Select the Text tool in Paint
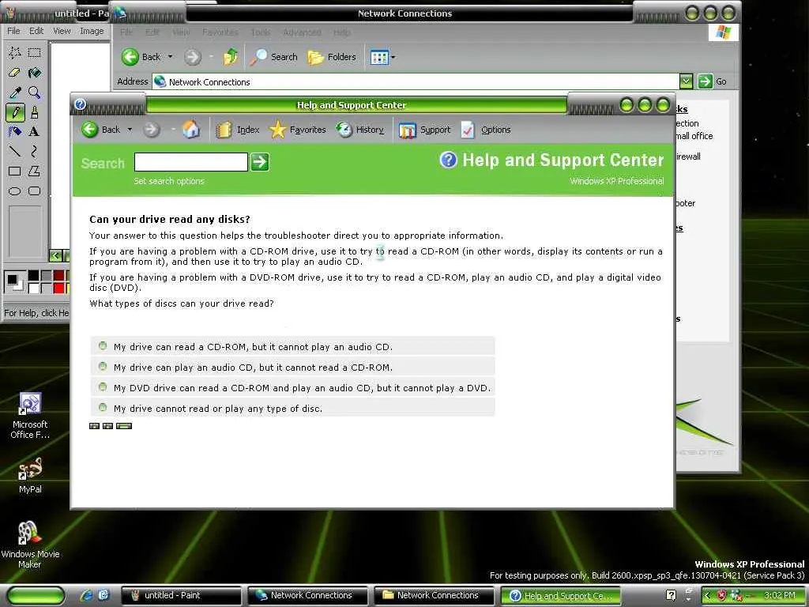809x607 pixels. (35, 131)
